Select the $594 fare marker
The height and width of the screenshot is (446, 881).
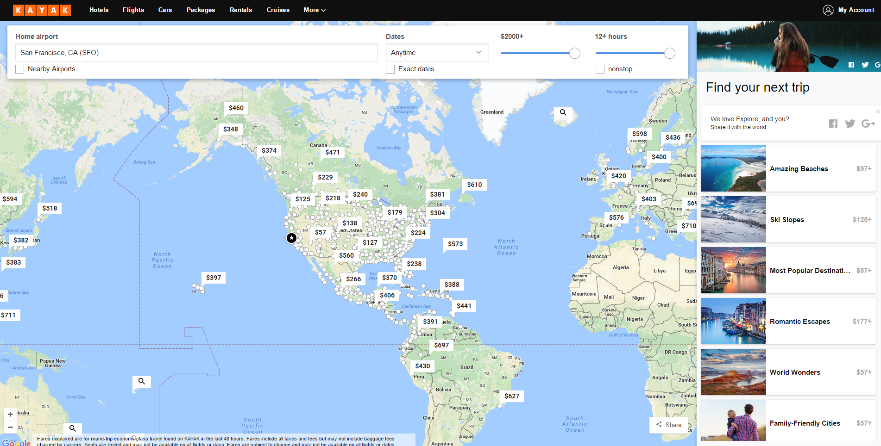(10, 199)
